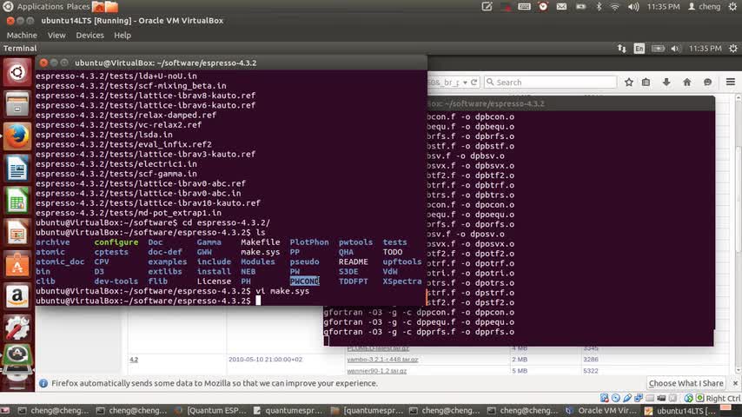
Task: Open the host Places menu
Action: (x=78, y=7)
